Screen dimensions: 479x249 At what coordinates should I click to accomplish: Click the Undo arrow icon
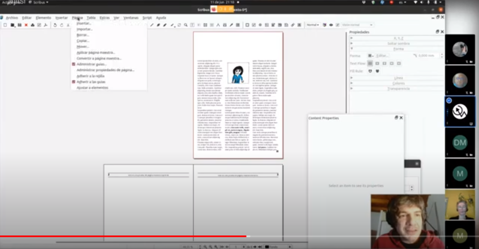(55, 25)
